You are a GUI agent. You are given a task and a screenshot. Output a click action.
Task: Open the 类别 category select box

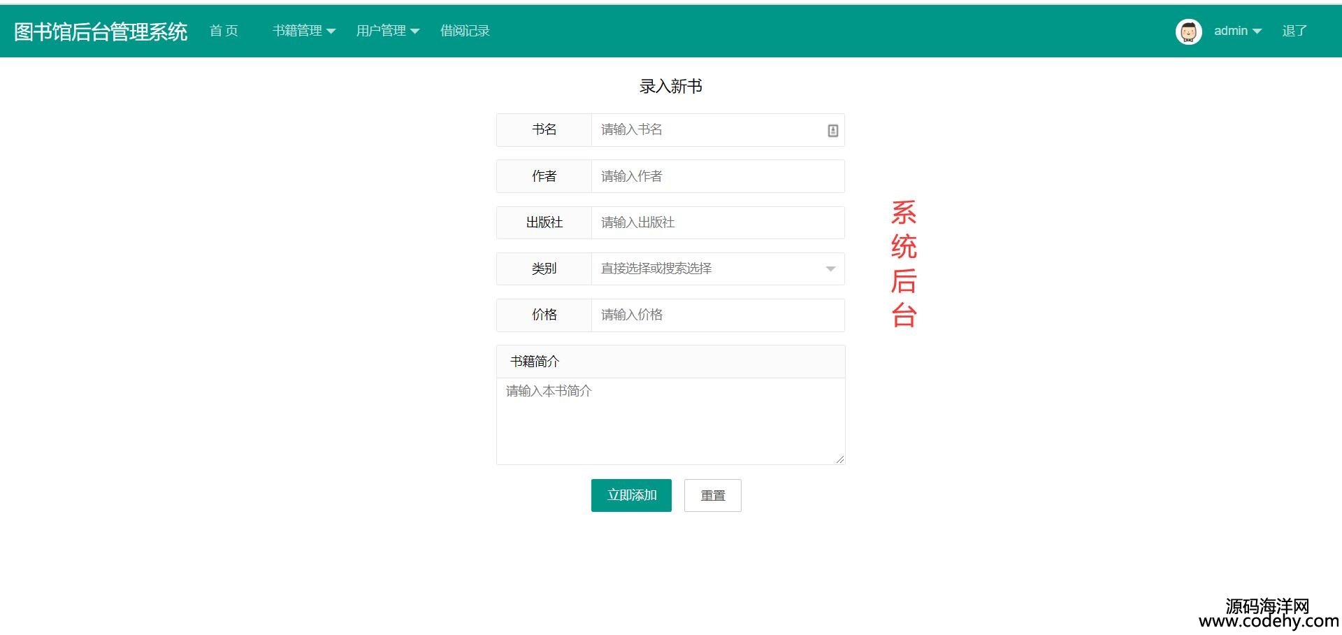[718, 269]
